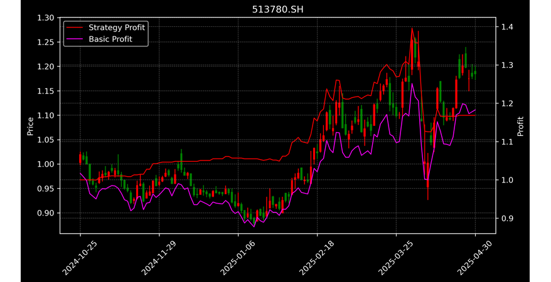Click the 1.05 price tick label

pos(46,140)
